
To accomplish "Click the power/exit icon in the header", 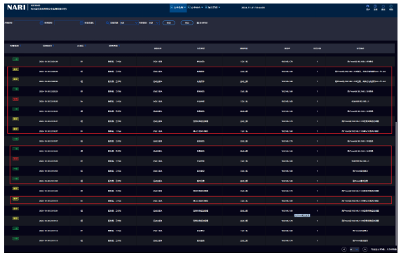I will (x=383, y=6).
